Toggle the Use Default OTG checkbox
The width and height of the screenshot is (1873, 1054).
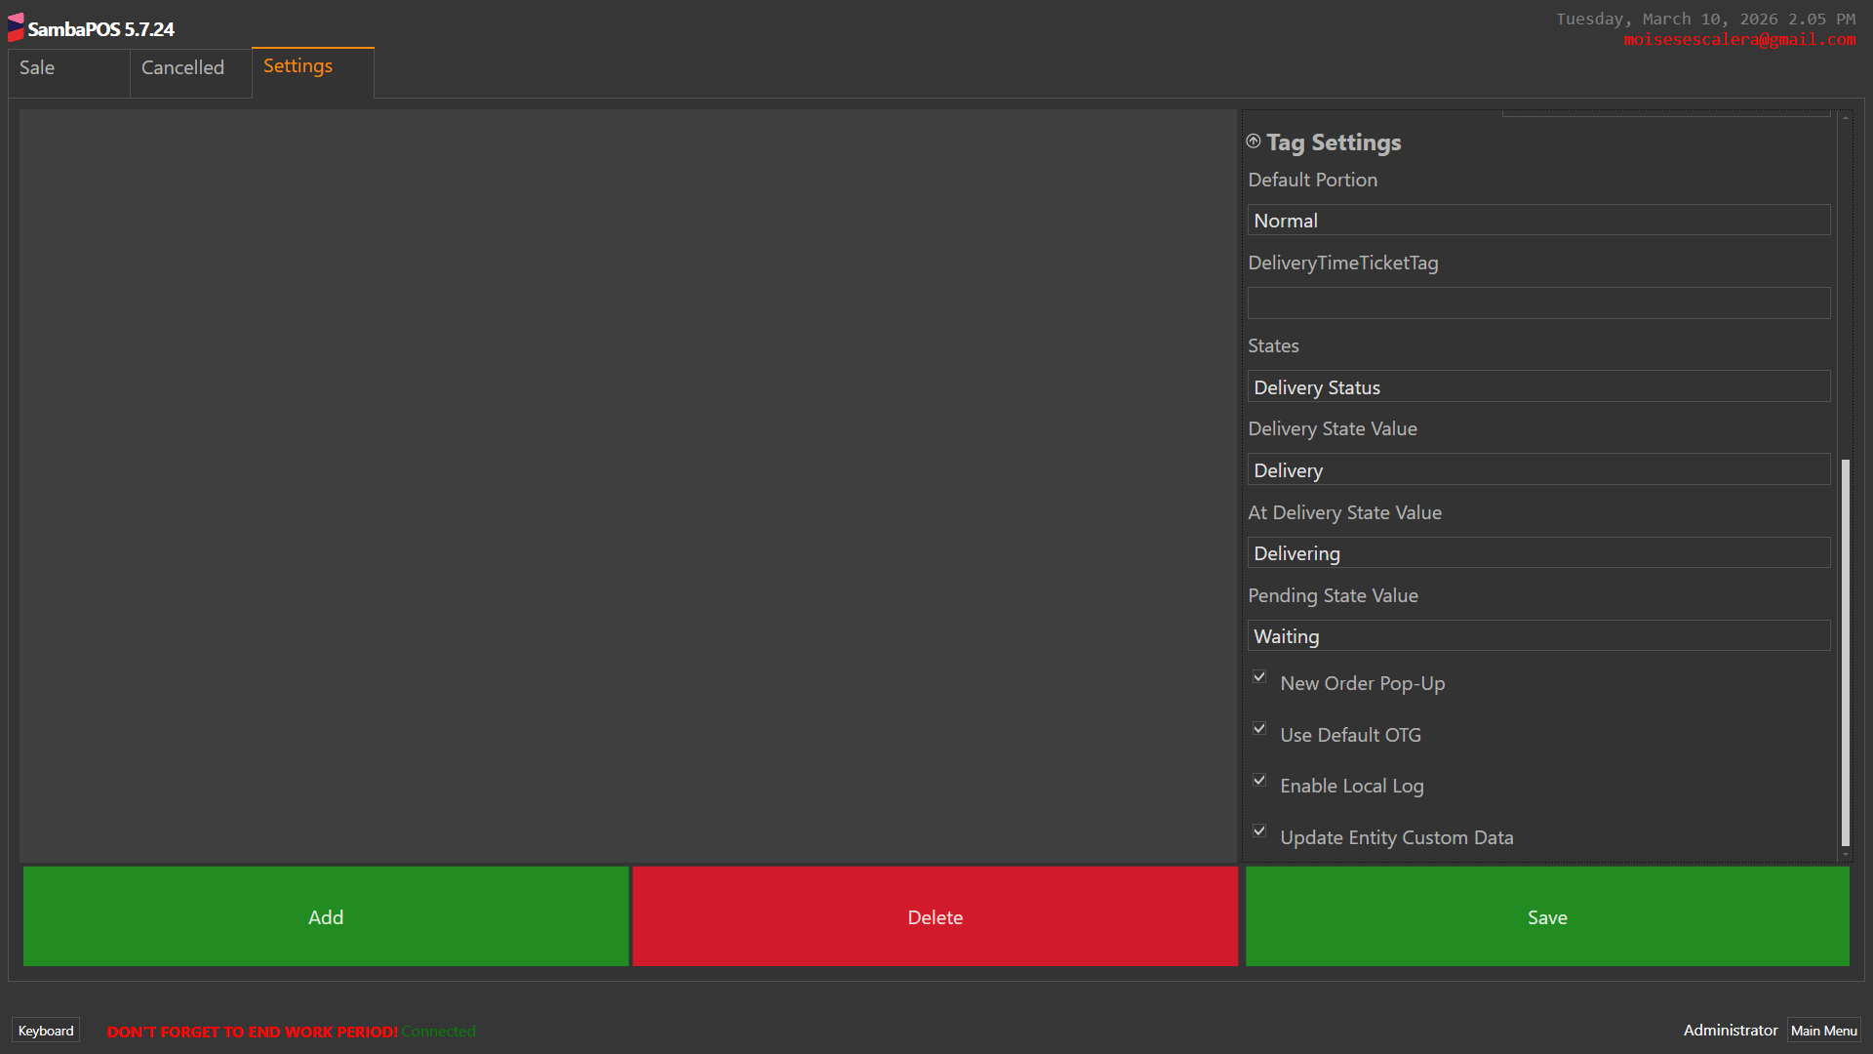1259,729
